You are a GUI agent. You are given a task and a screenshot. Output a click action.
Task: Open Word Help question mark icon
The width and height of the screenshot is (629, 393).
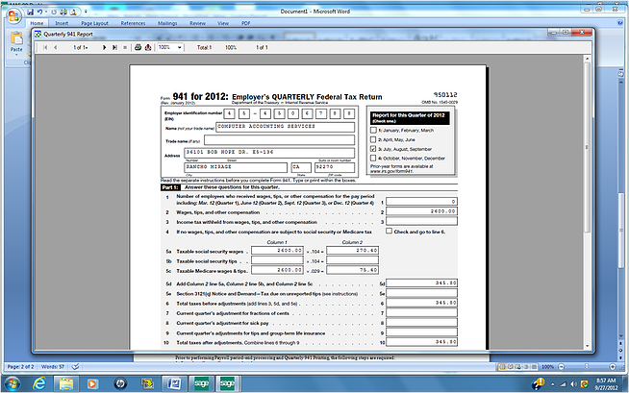[x=620, y=23]
